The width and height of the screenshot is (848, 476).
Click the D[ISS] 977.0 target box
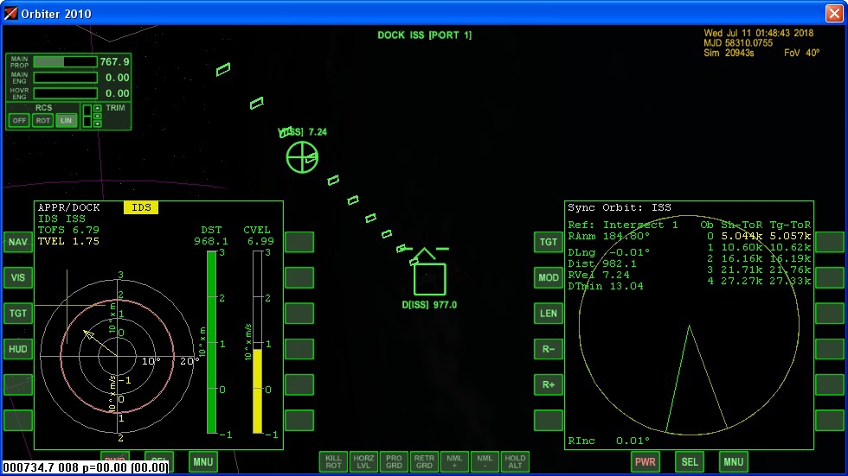tap(430, 278)
